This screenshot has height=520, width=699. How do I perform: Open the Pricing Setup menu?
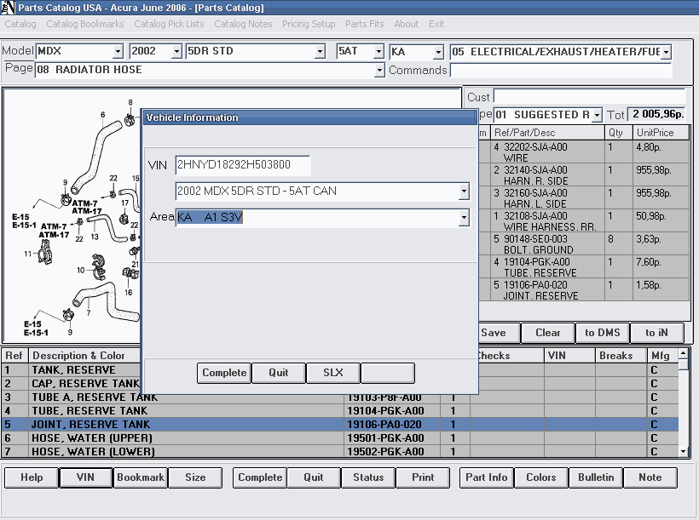click(x=309, y=24)
